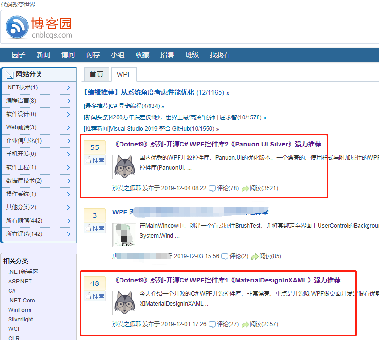Select 闪存 in the navigation bar
The image size is (379, 340).
pos(93,55)
